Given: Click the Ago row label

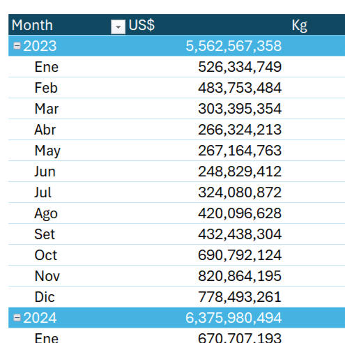Looking at the screenshot, I should 46,214.
